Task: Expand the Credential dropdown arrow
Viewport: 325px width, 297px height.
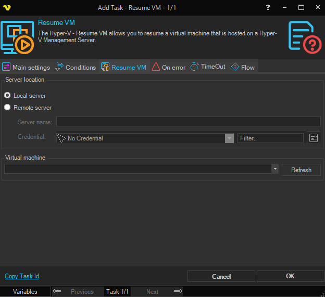Action: 229,138
